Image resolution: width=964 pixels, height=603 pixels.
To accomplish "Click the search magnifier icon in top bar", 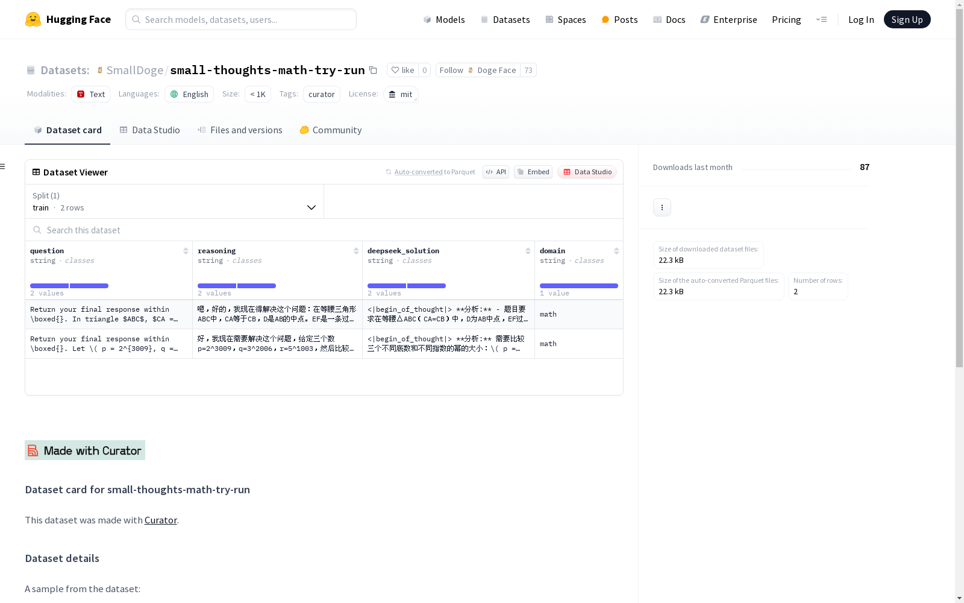I will tap(136, 19).
